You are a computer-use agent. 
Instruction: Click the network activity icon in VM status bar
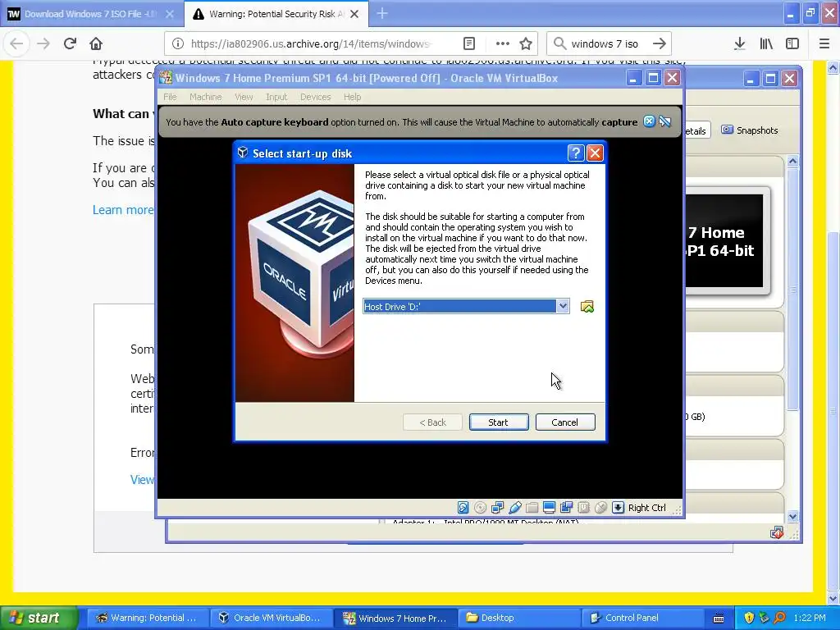coord(498,507)
